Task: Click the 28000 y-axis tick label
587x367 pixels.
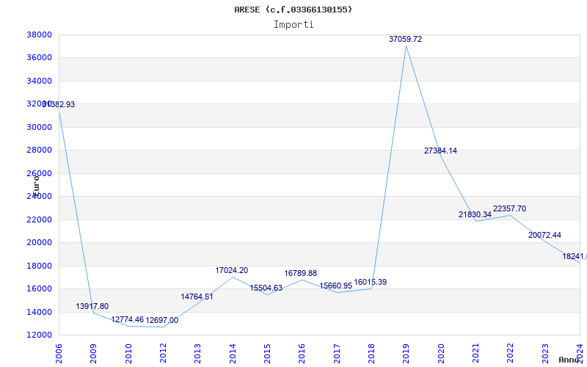Action: click(39, 150)
